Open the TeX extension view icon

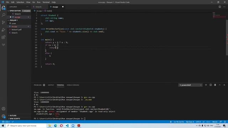point(3,44)
